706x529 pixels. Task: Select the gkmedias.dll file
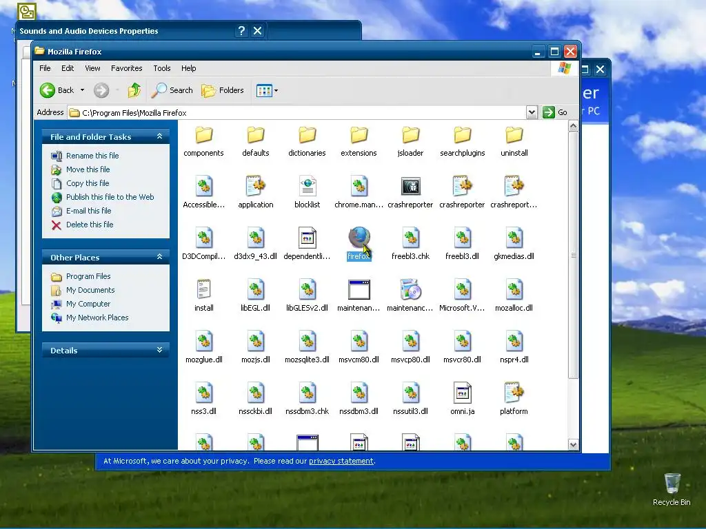point(514,238)
